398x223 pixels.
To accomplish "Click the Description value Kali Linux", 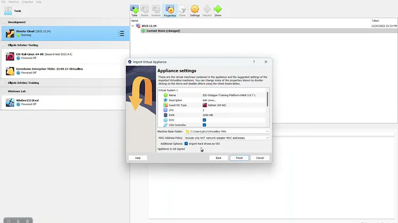I will tap(210, 100).
